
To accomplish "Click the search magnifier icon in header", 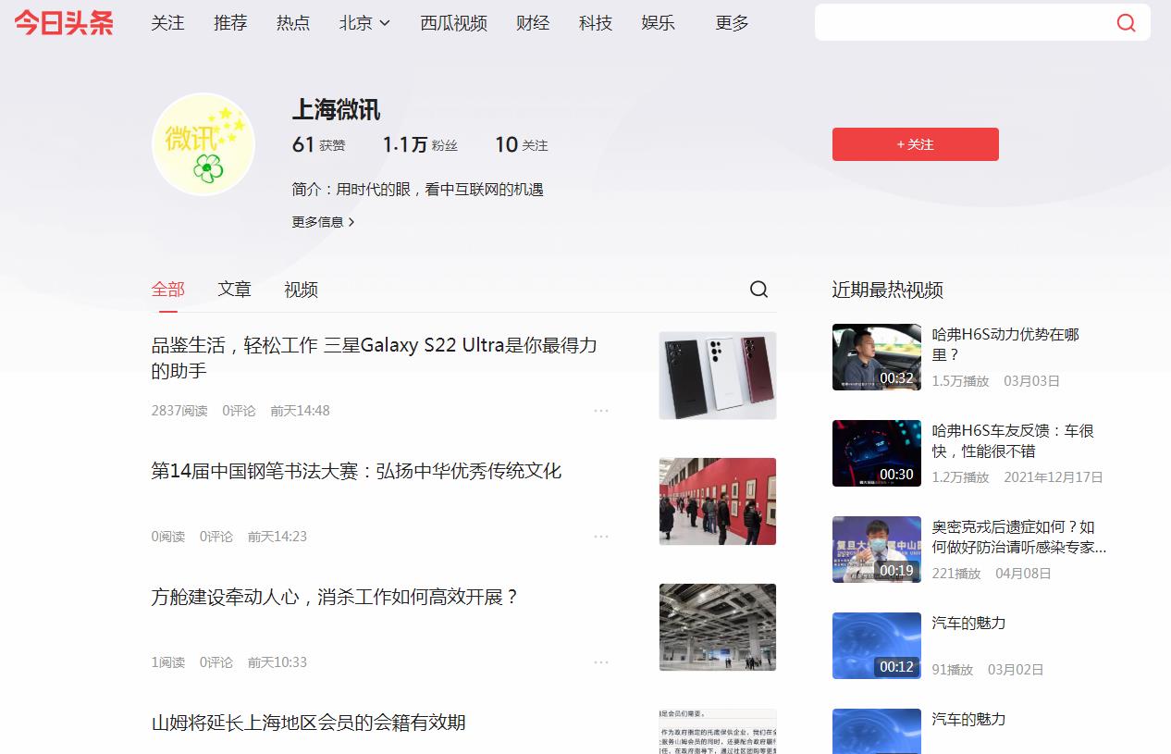I will click(x=1126, y=23).
